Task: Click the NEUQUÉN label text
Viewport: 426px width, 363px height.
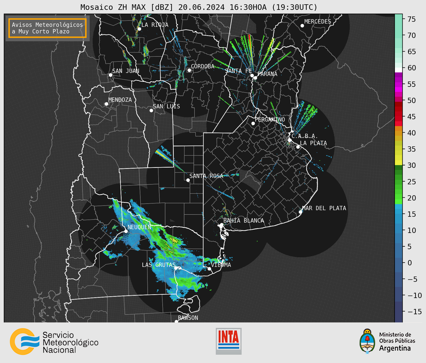Action: 139,227
